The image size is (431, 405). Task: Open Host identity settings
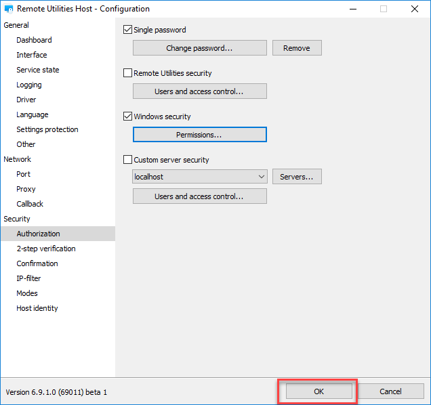37,308
